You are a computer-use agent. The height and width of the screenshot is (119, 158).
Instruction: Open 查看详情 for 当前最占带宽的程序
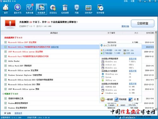coord(133,59)
